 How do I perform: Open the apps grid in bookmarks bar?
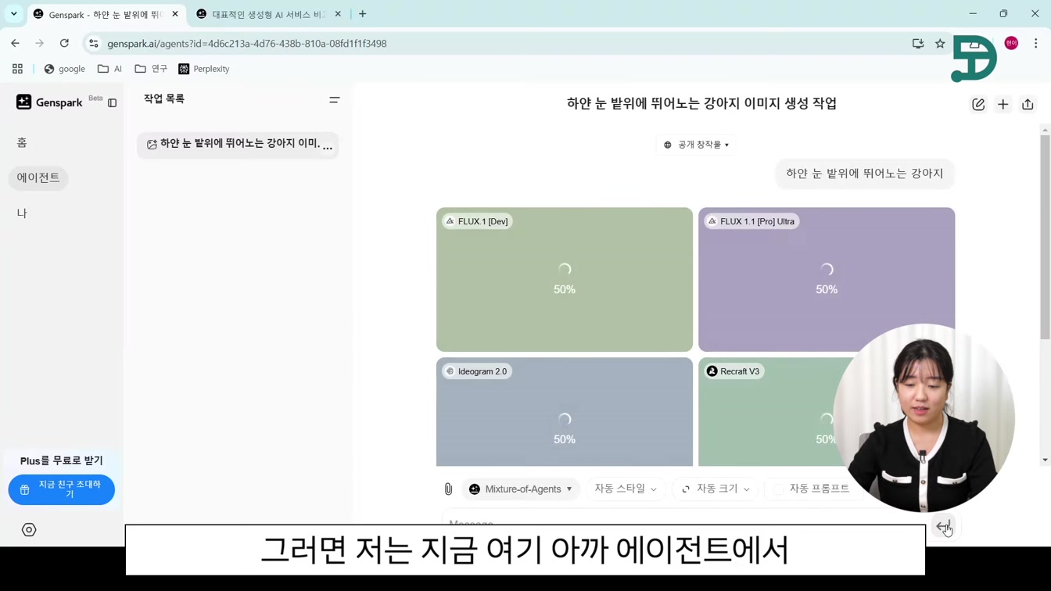pos(17,69)
